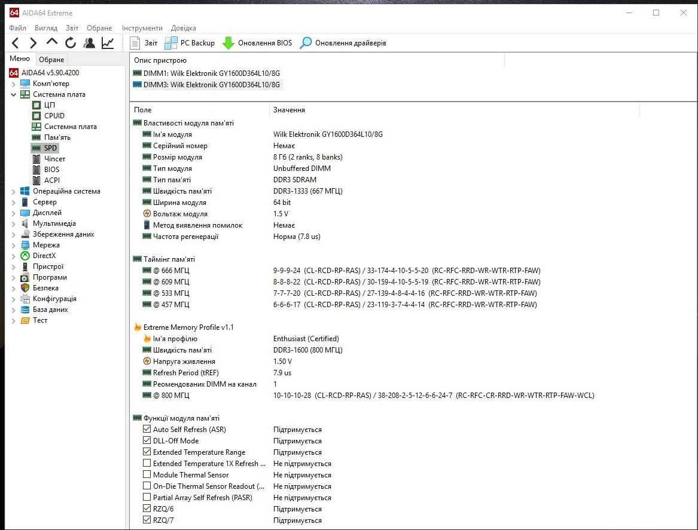Viewport: 698px width, 530px height.
Task: Expand the Збереження даних node
Action: point(13,234)
